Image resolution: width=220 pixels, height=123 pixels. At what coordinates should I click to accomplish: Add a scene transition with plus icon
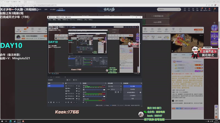116,92
